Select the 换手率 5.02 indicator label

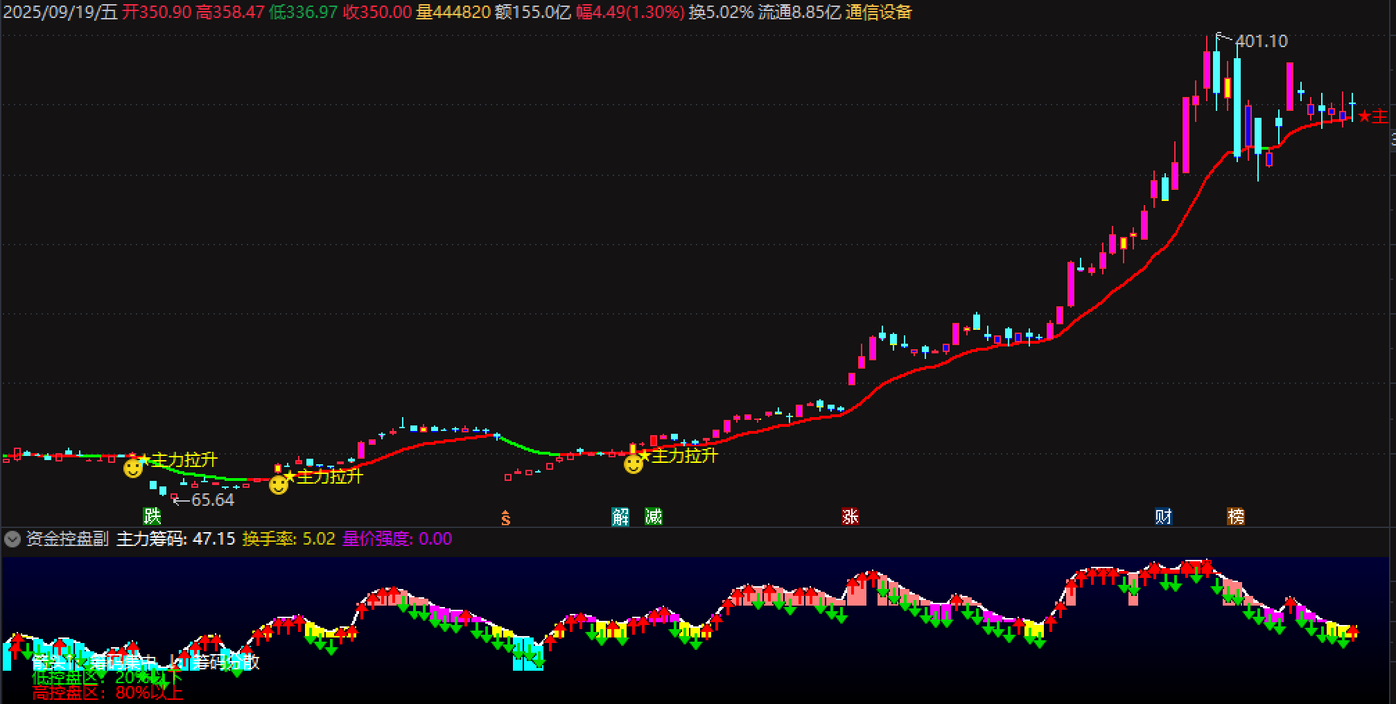[288, 539]
